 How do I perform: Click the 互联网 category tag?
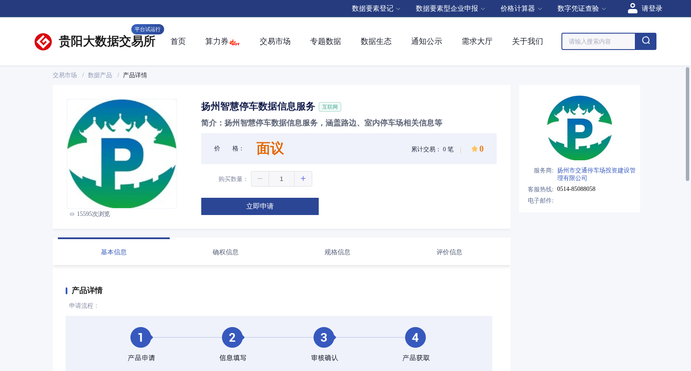tap(330, 107)
